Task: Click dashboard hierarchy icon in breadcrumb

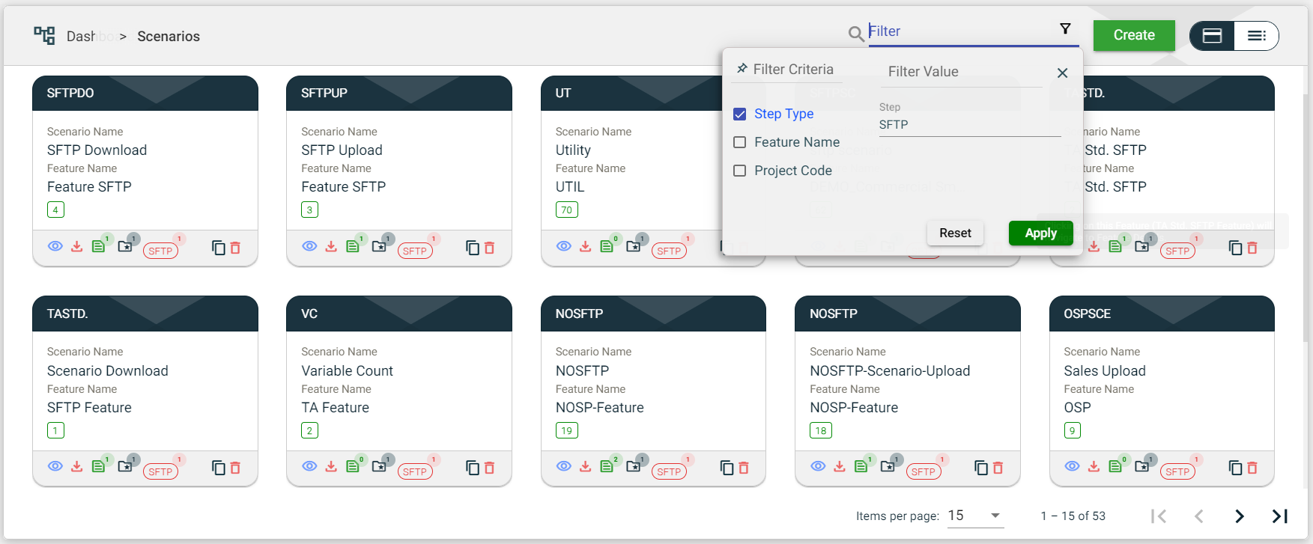Action: [x=44, y=35]
